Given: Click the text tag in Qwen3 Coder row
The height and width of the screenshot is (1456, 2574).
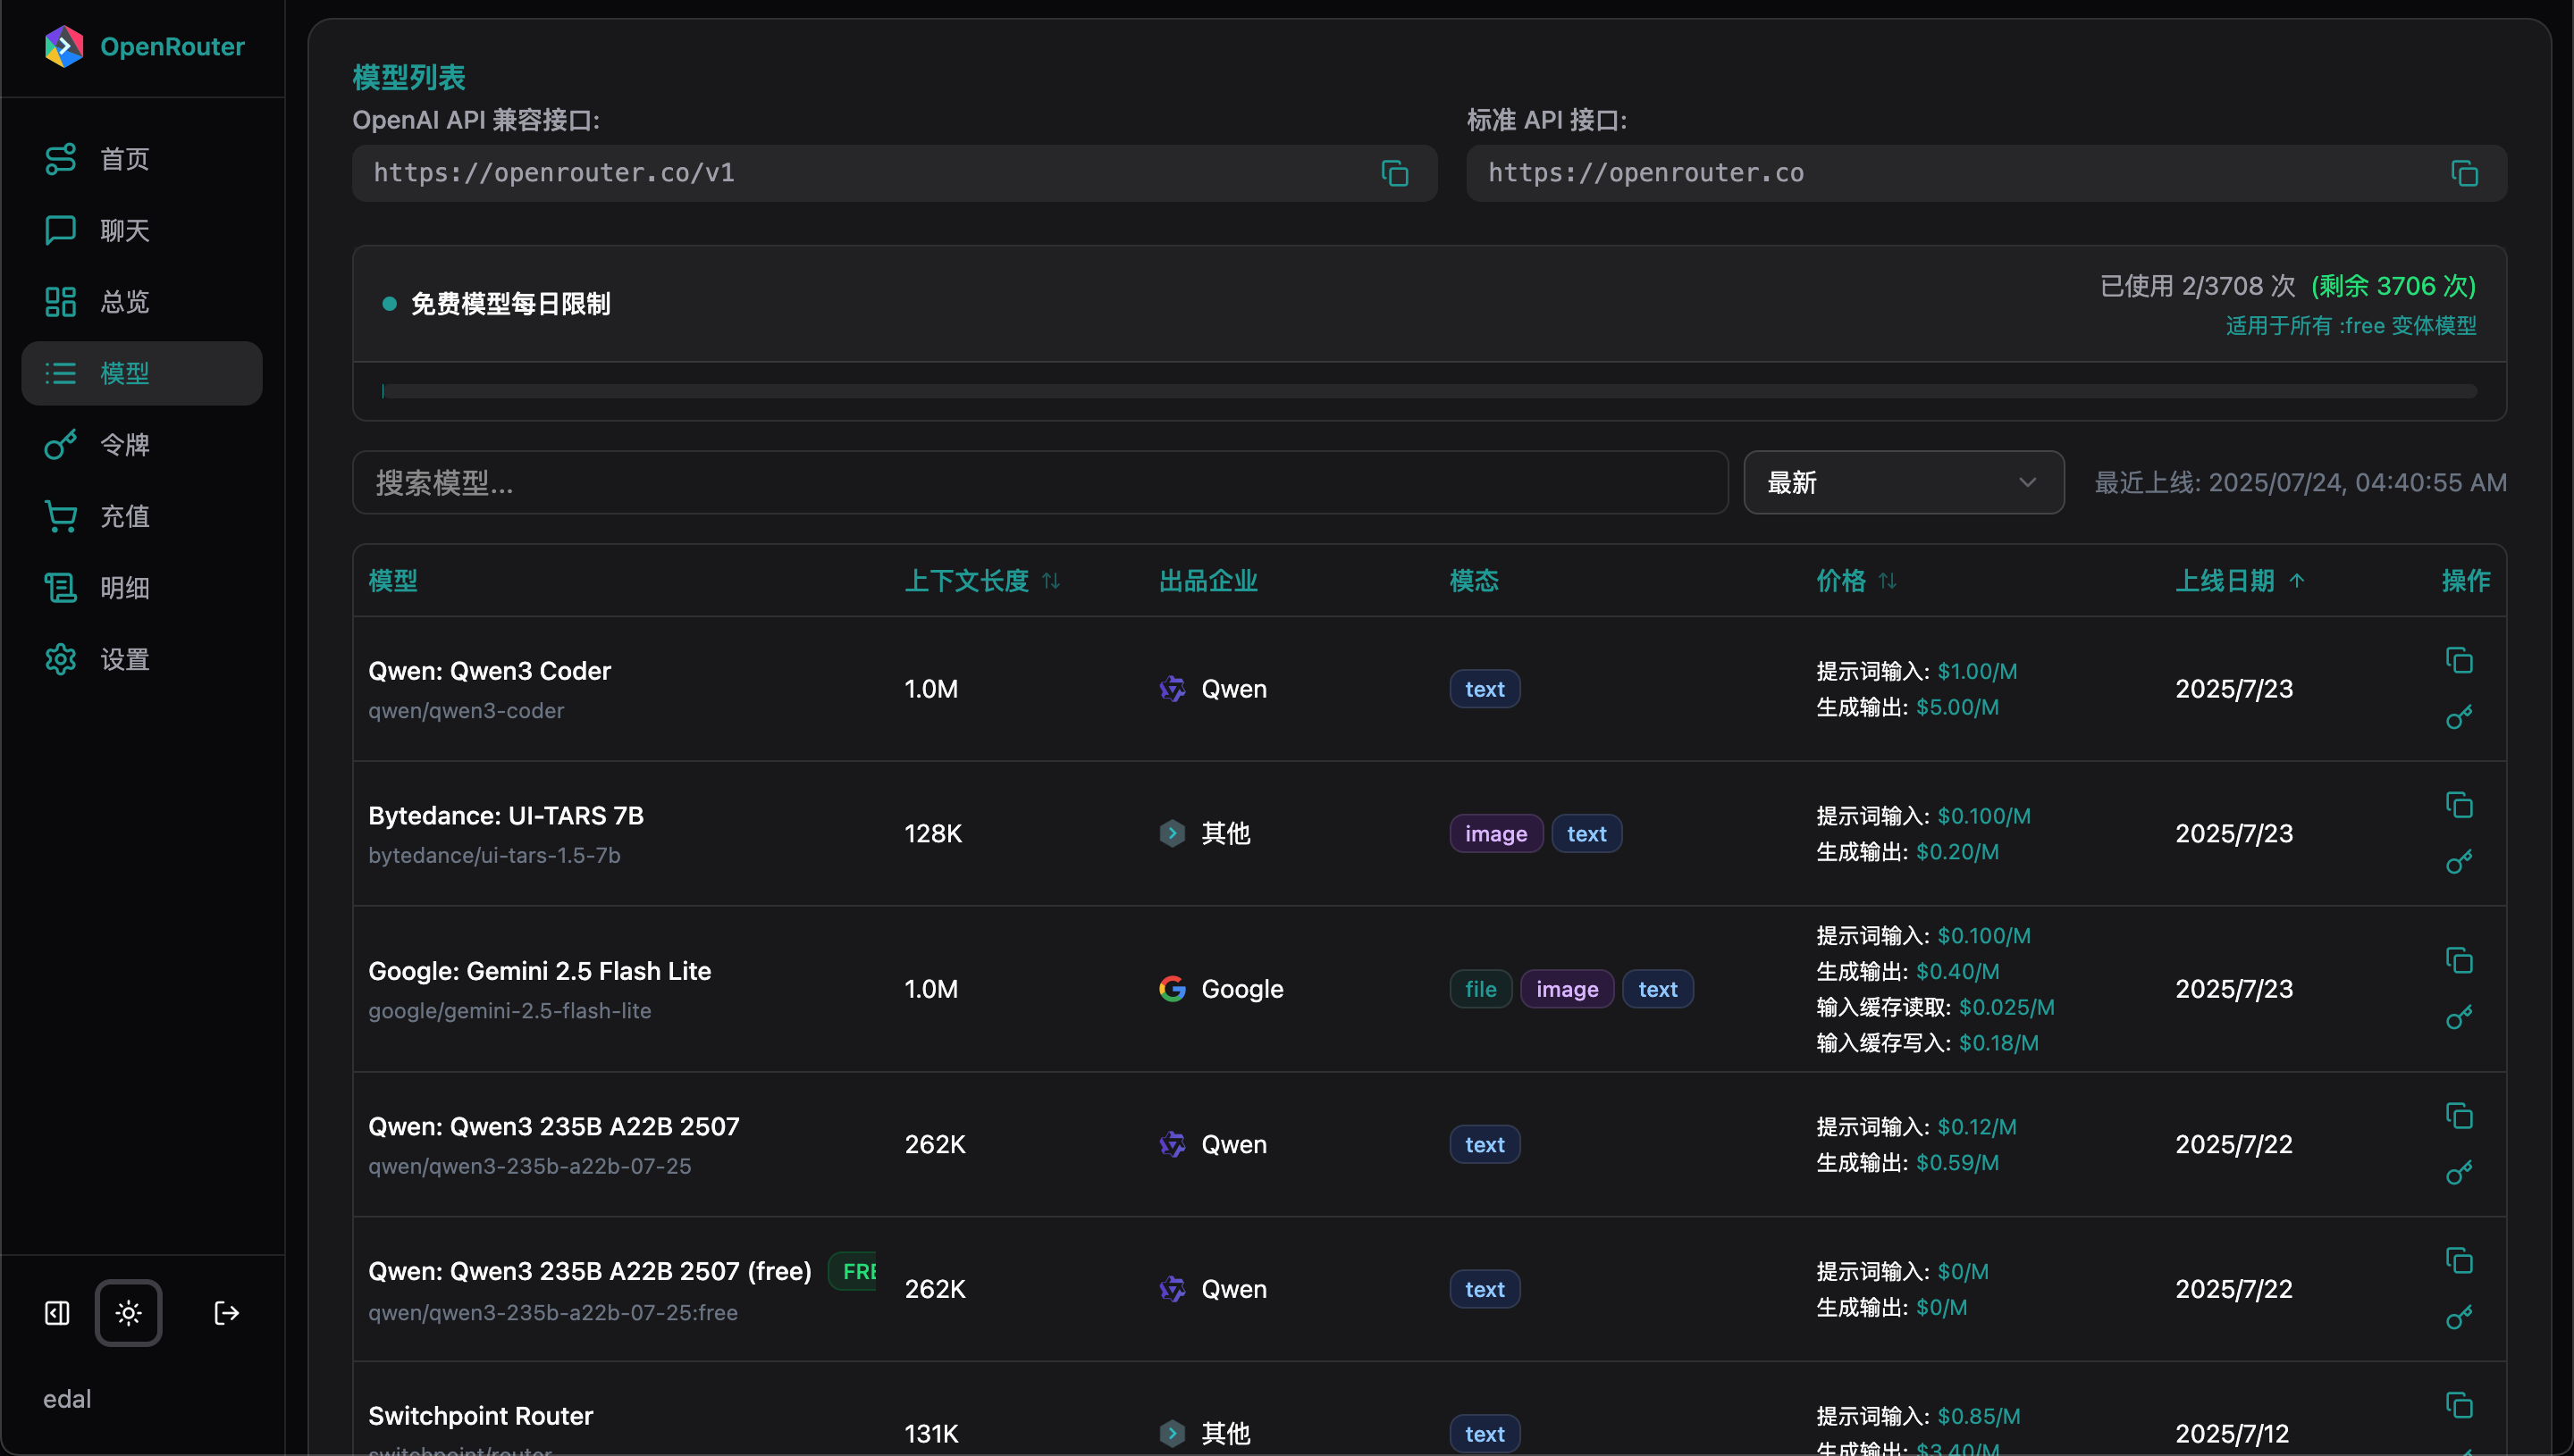Looking at the screenshot, I should pos(1485,689).
